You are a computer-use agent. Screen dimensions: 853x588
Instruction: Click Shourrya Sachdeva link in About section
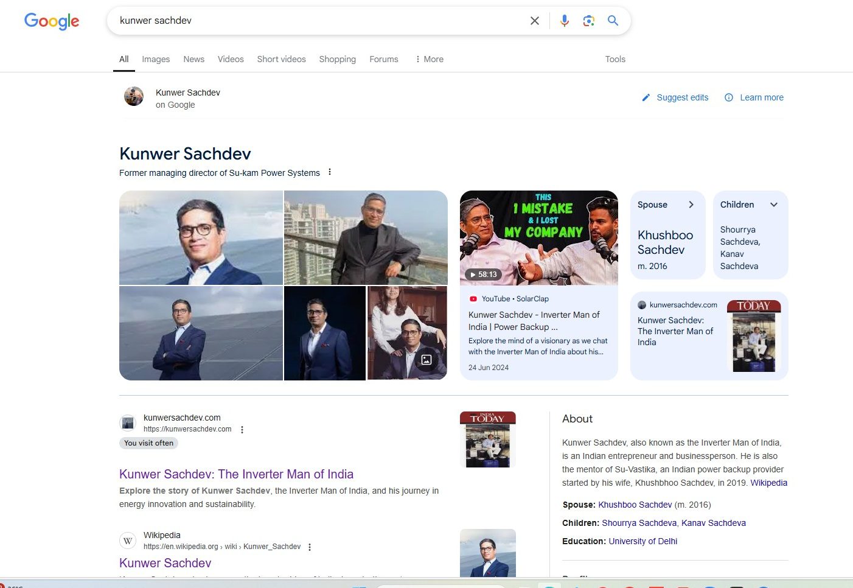pyautogui.click(x=639, y=523)
